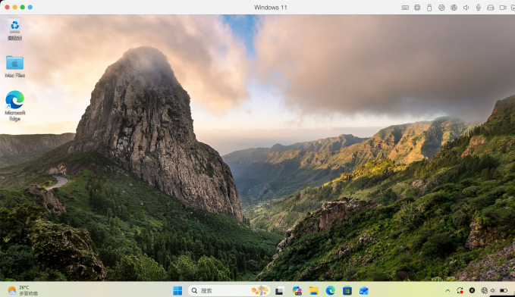
Task: Open Microsoft Store from the taskbar
Action: coord(347,290)
